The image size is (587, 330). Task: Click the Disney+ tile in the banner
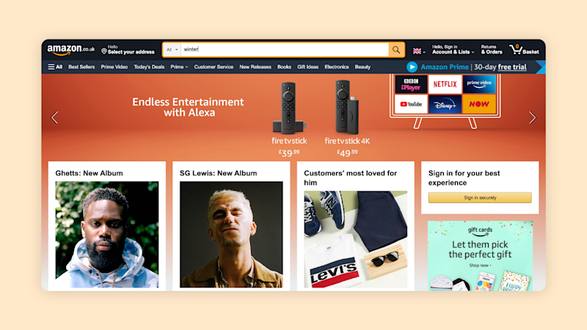tap(445, 104)
